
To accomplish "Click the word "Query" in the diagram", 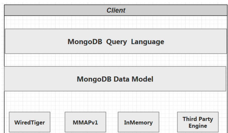I will 117,42.
